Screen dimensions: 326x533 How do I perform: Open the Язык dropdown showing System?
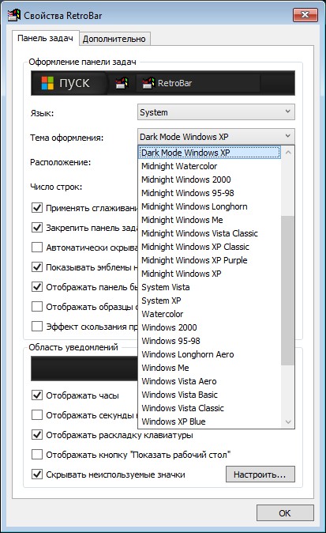click(x=216, y=112)
